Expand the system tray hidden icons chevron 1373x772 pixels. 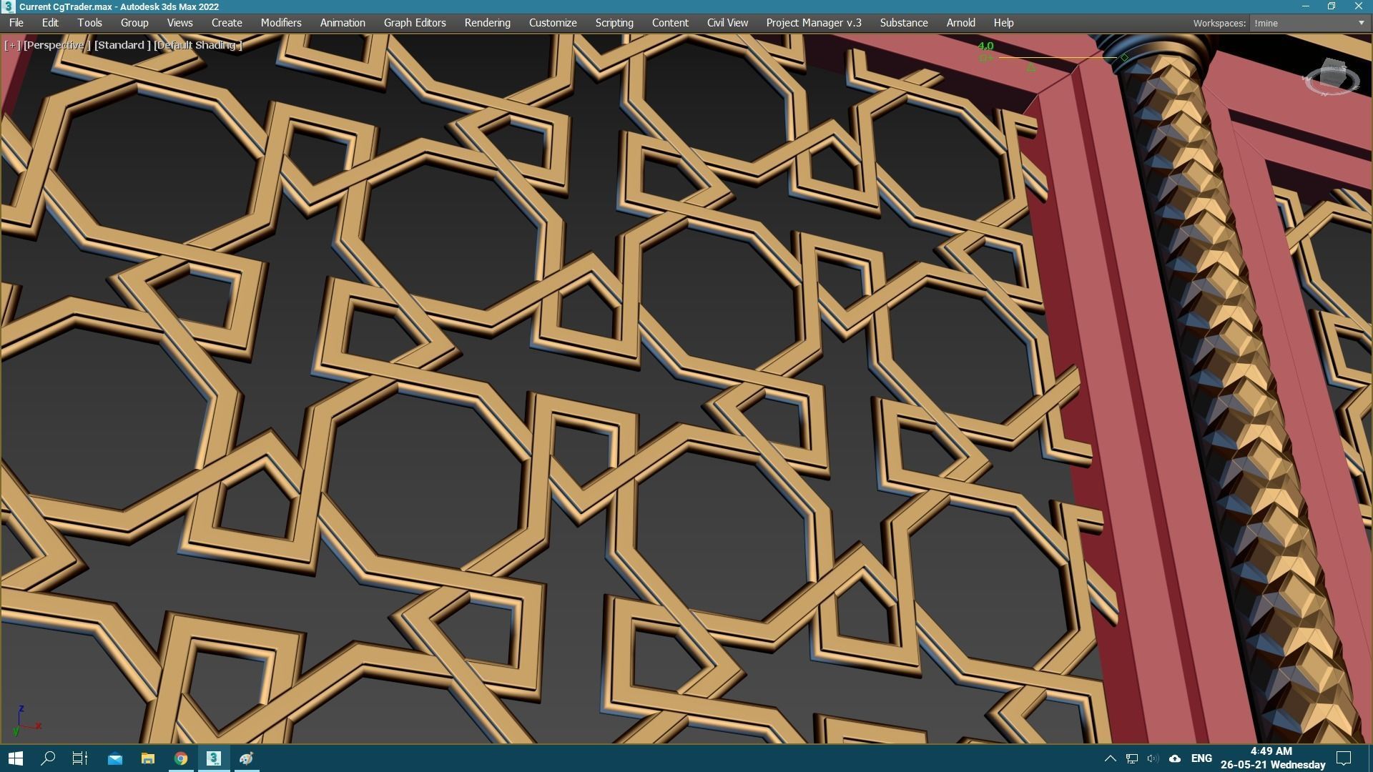1110,758
